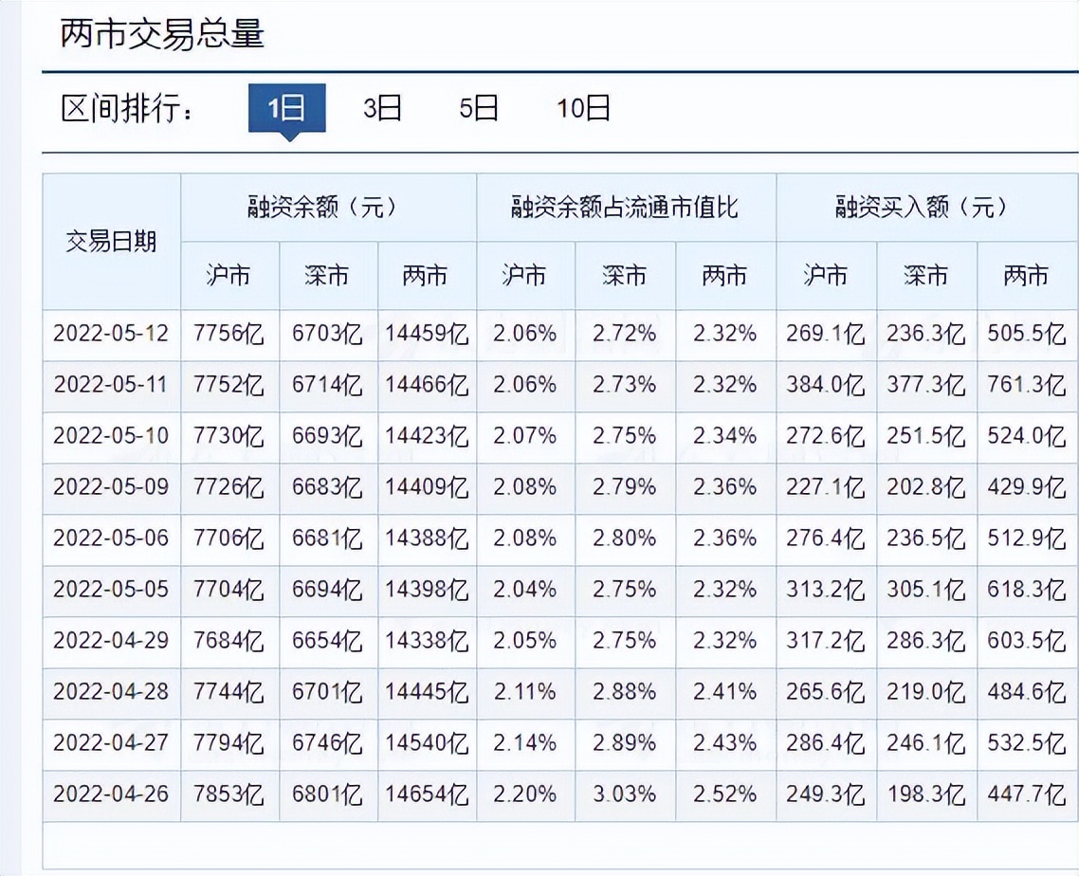Click the 2.88% cell

(625, 692)
